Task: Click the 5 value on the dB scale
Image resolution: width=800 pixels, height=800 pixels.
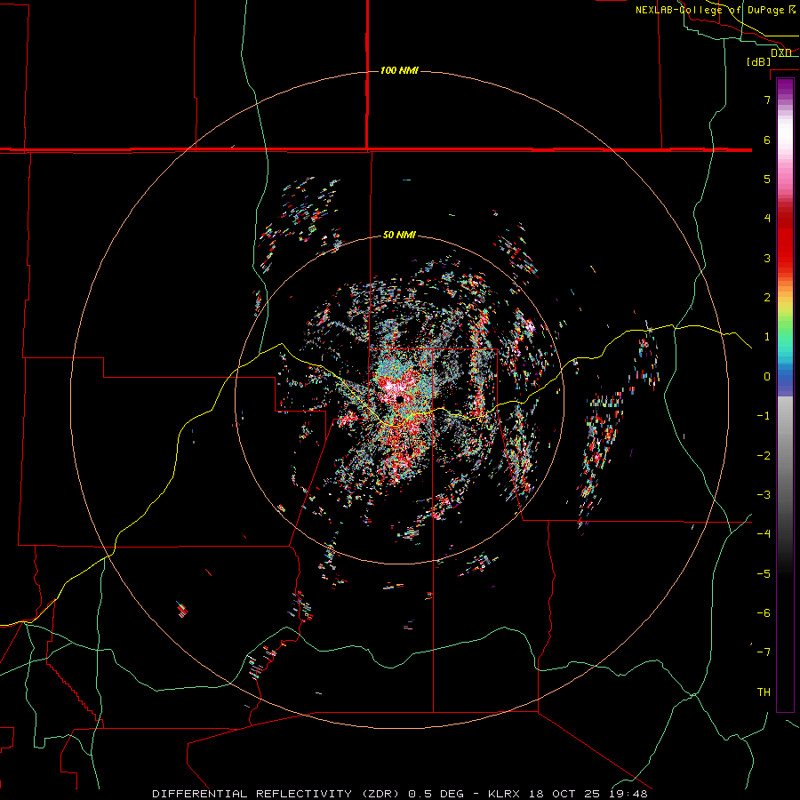Action: [x=767, y=179]
